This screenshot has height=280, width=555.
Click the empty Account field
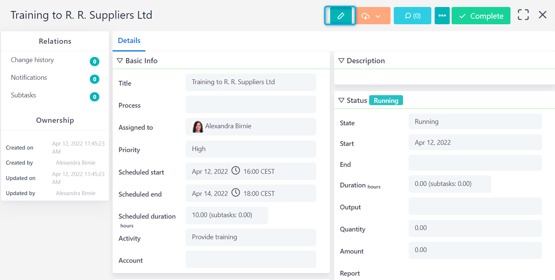[250, 259]
